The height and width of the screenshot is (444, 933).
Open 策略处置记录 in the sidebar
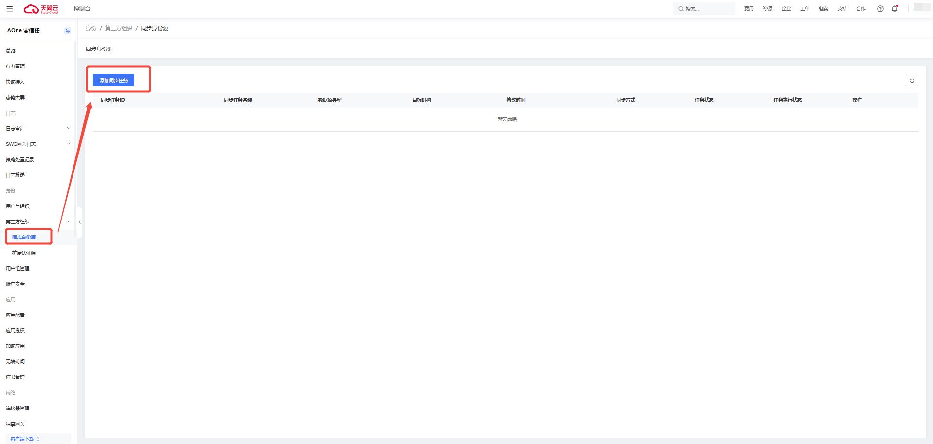click(x=20, y=159)
